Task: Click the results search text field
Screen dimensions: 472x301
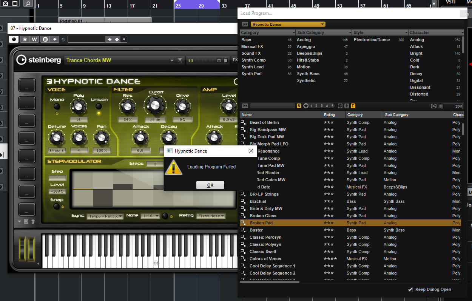Action: point(272,106)
